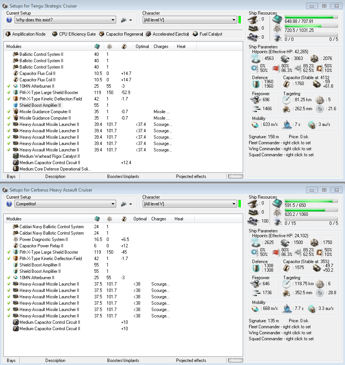The image size is (345, 365).
Task: Click Optimal column header in Tengu modules
Action: pos(142,46)
